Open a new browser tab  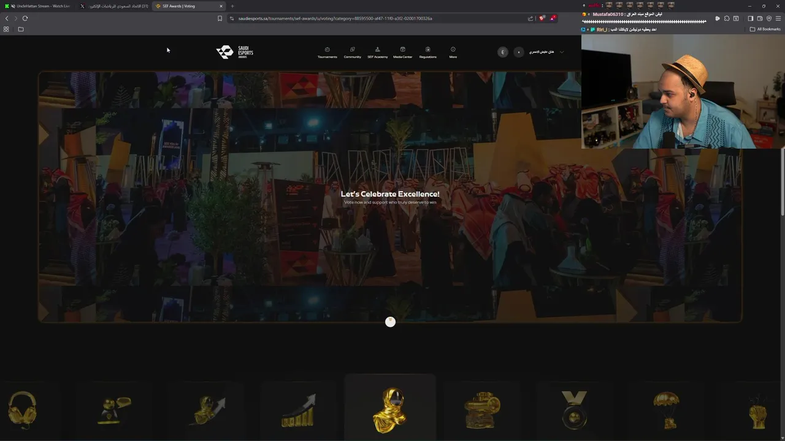coord(232,6)
